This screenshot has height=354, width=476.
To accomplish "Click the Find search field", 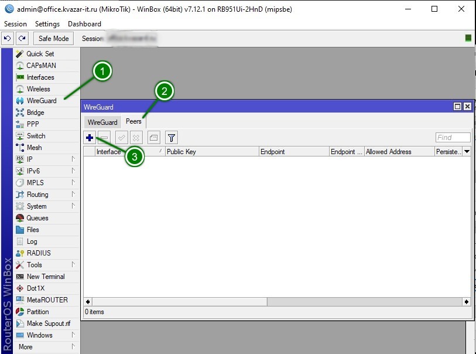I will tap(453, 138).
